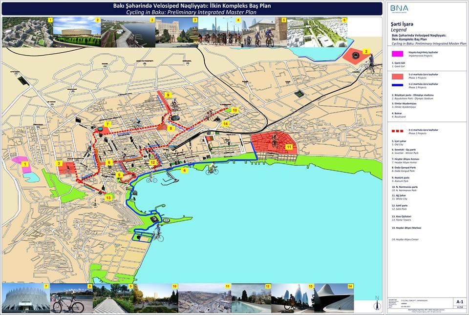Screen dimensions: 469x315
Task: Click the solid blue Phase 1 legend line
Action: pyautogui.click(x=400, y=84)
